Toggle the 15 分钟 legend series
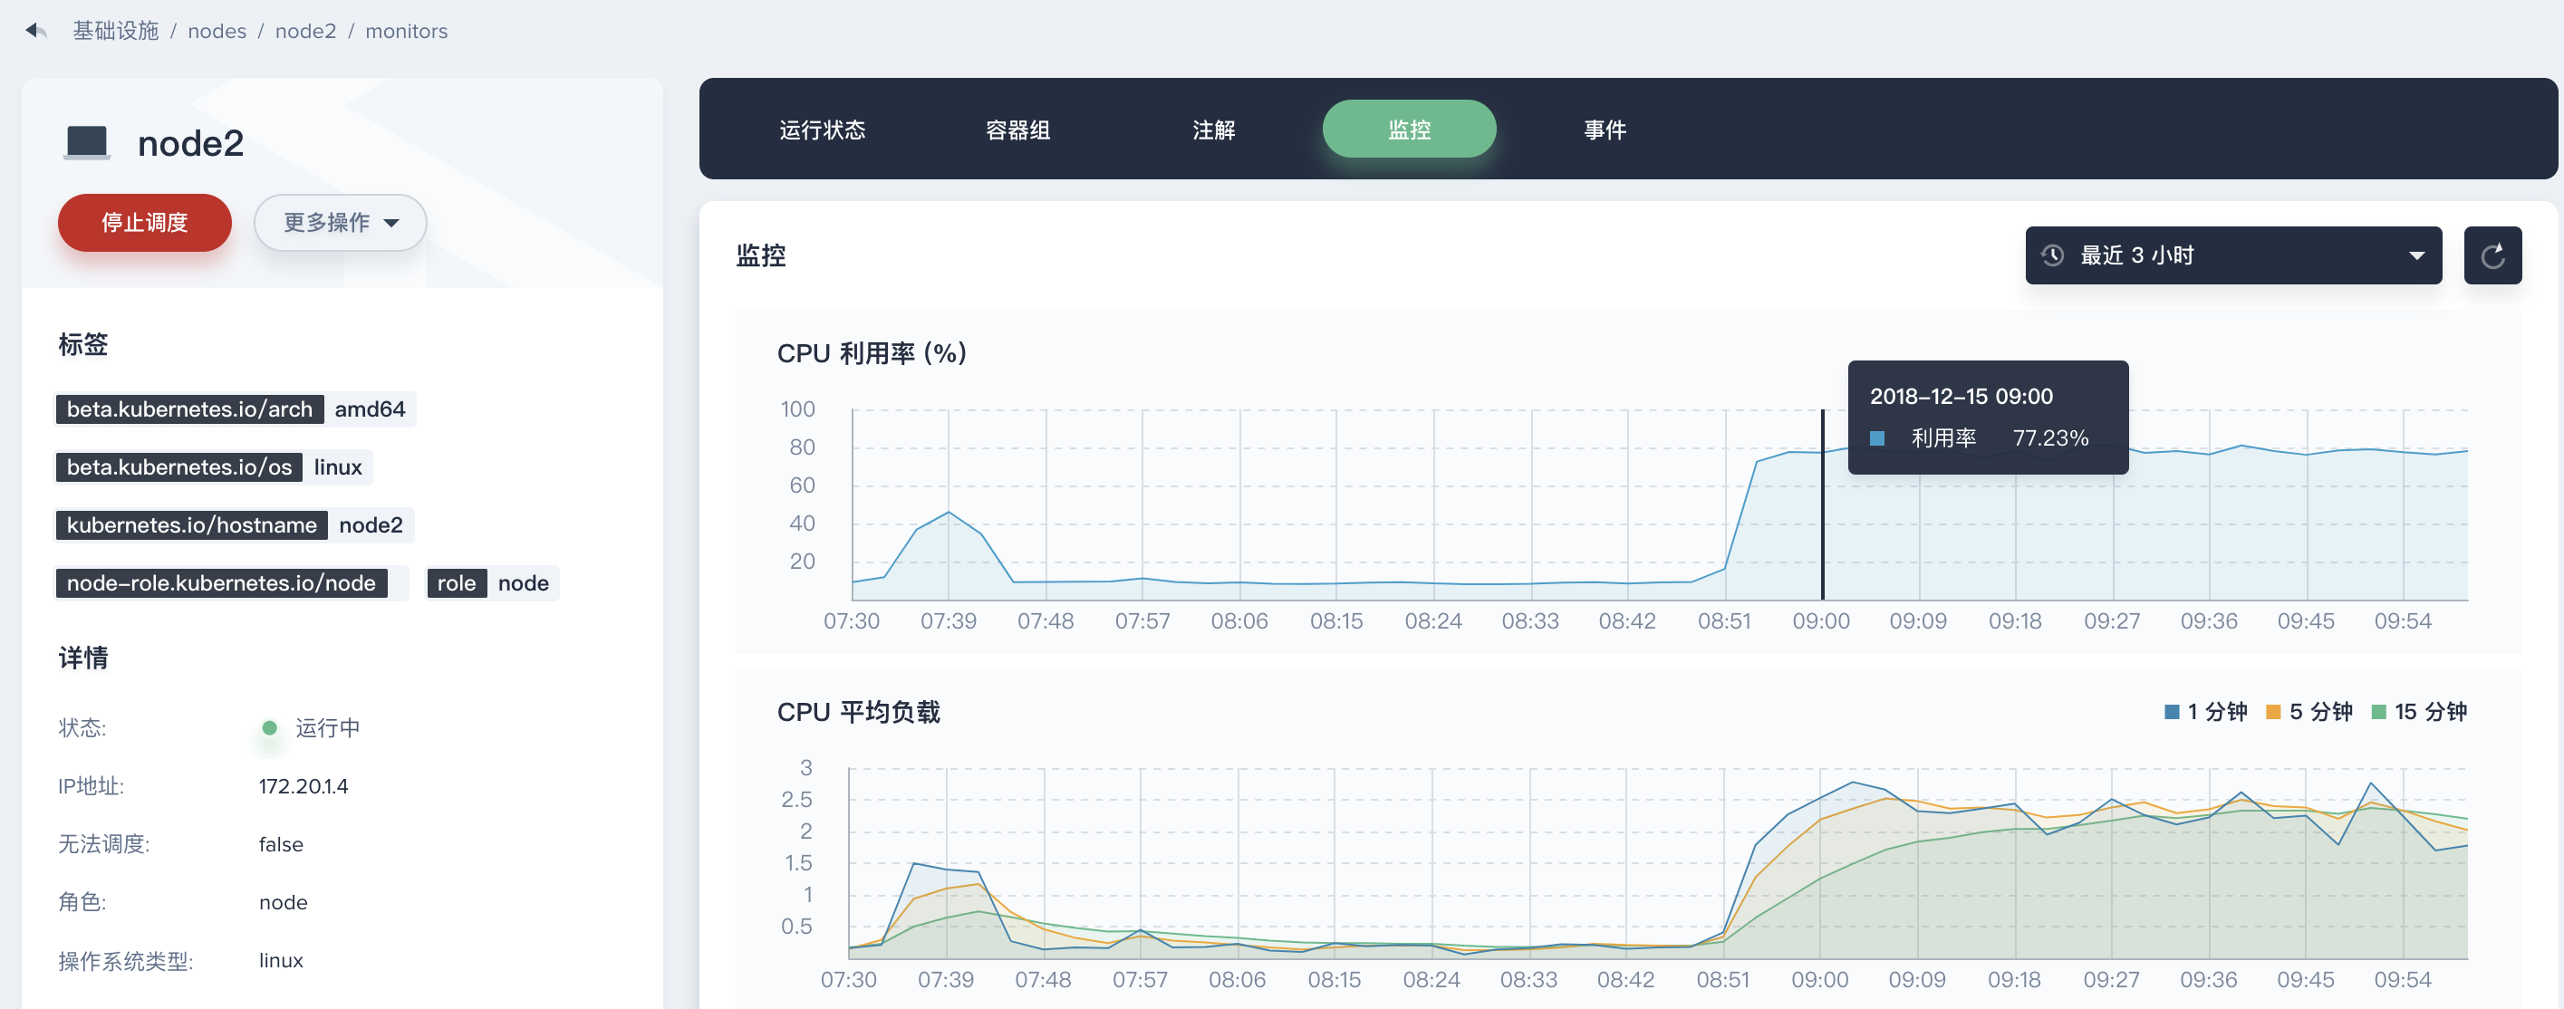The width and height of the screenshot is (2564, 1009). pyautogui.click(x=2419, y=712)
